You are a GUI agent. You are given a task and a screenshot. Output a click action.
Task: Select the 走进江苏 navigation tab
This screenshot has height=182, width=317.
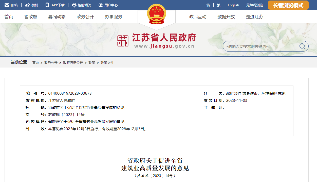pos(254,17)
